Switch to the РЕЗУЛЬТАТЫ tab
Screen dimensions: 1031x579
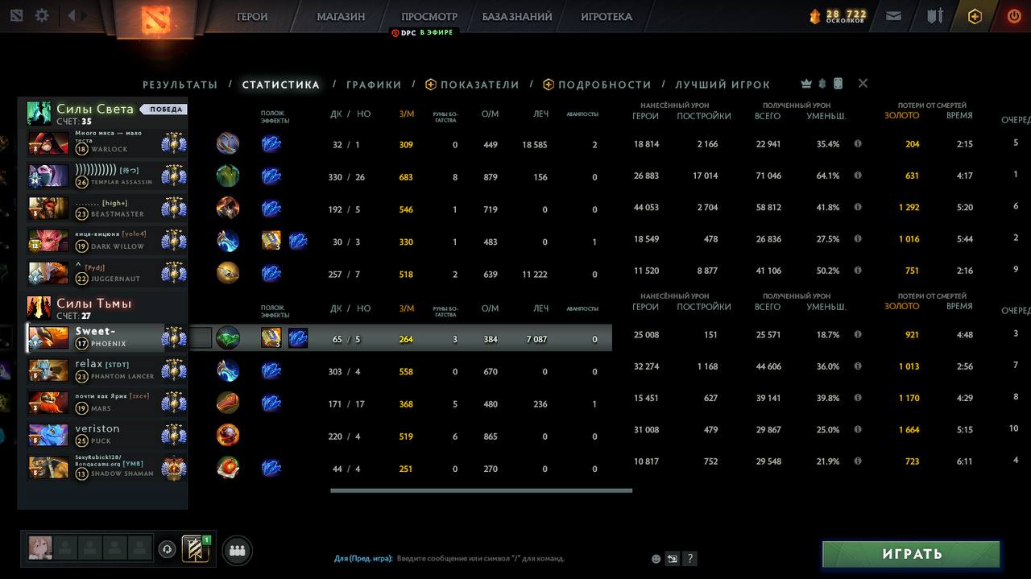point(180,85)
